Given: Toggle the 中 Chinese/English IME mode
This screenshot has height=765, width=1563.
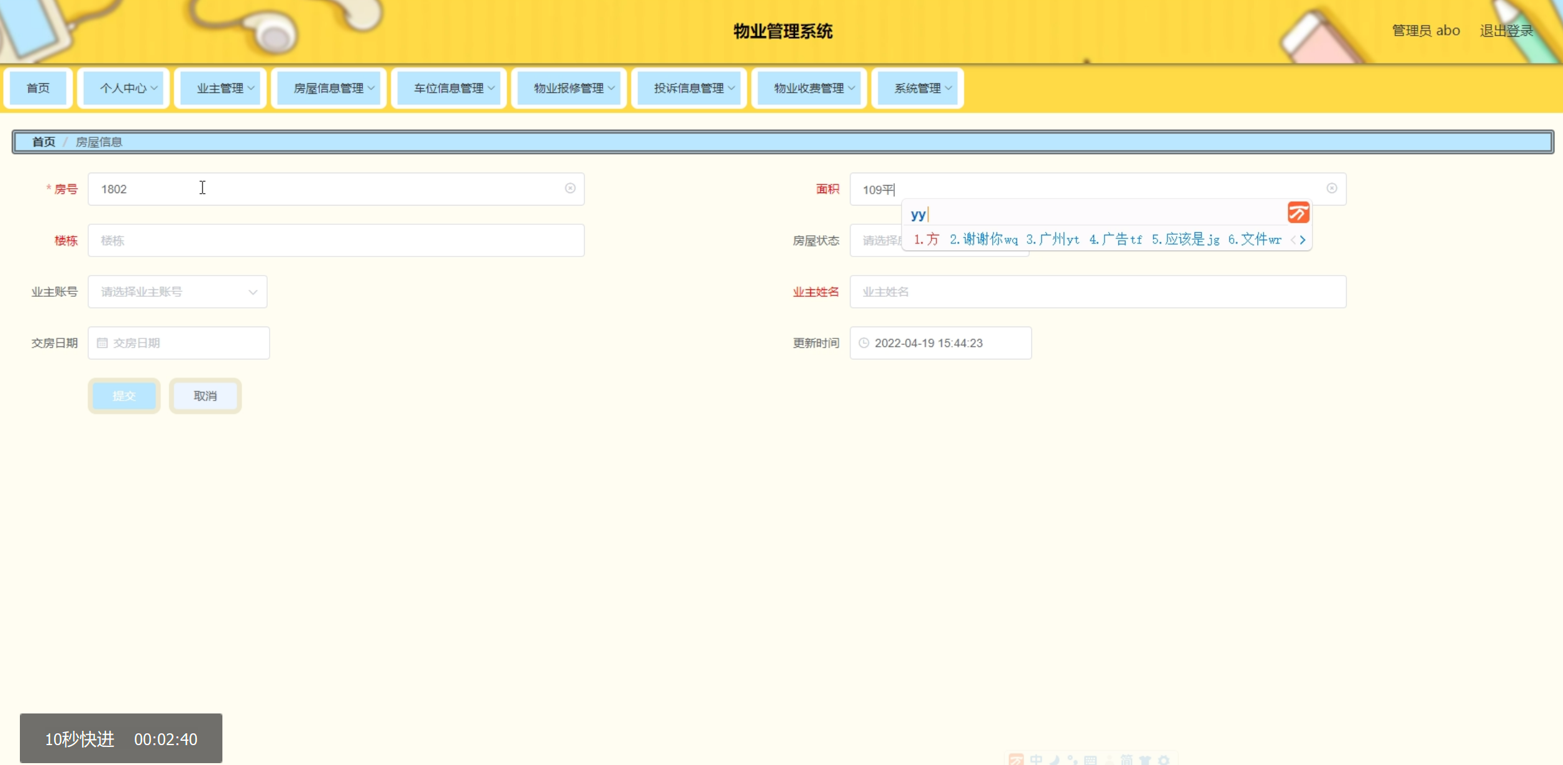Looking at the screenshot, I should (1036, 760).
